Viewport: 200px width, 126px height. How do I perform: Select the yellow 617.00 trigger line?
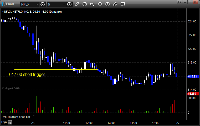tap(56, 69)
